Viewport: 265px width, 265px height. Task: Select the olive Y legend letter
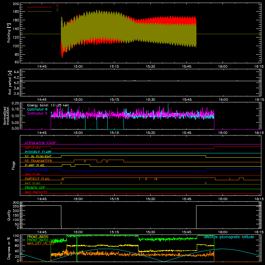pyautogui.click(x=57, y=10)
